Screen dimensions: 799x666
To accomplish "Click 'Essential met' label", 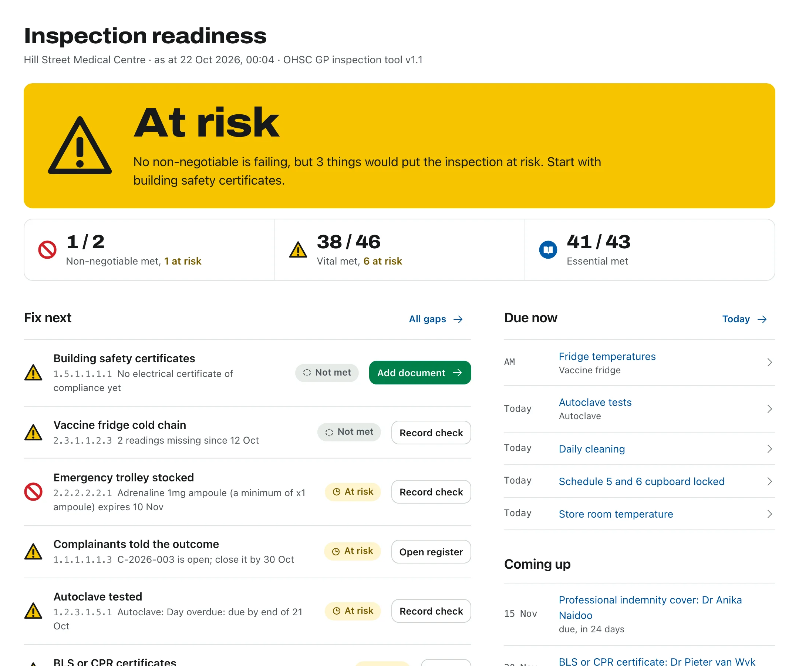I will [597, 261].
